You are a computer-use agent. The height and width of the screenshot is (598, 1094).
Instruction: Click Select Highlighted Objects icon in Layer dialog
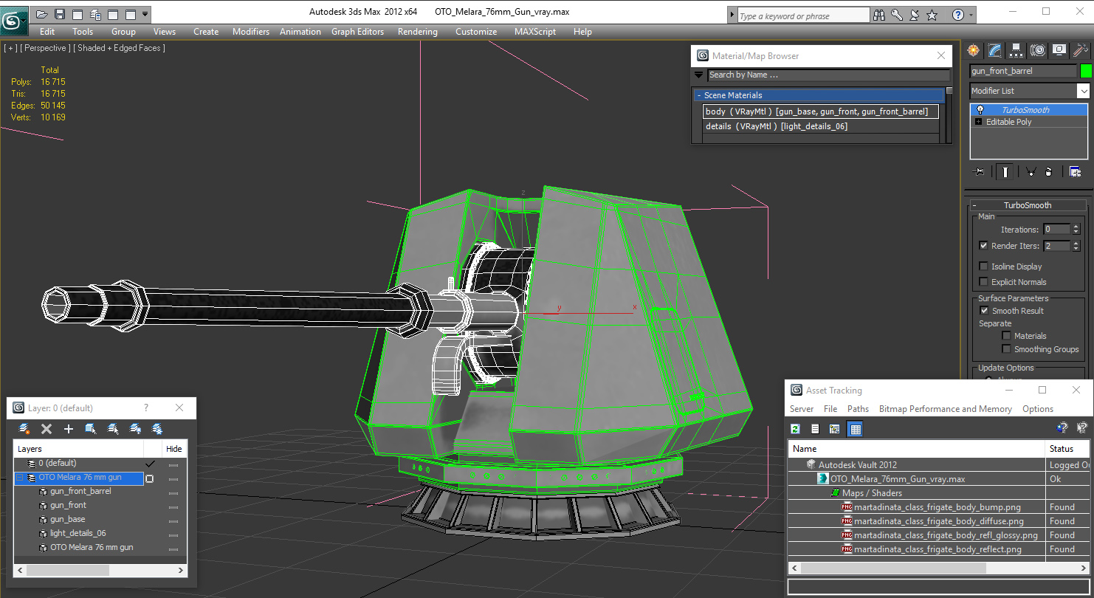click(91, 428)
